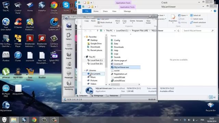
Task: Open the Recycle Bin
Action: pyautogui.click(x=210, y=107)
